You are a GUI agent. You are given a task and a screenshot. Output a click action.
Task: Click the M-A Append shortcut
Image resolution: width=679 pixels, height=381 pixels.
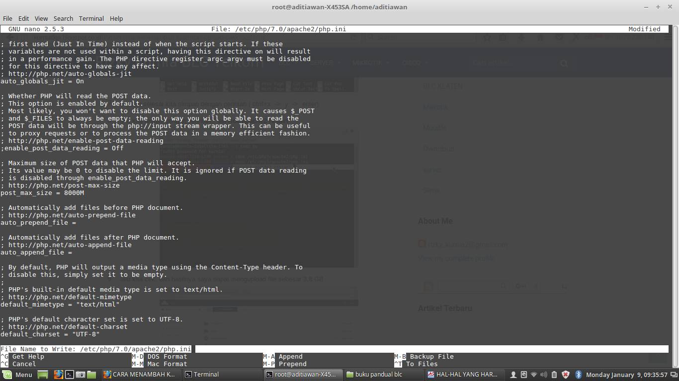click(x=283, y=356)
